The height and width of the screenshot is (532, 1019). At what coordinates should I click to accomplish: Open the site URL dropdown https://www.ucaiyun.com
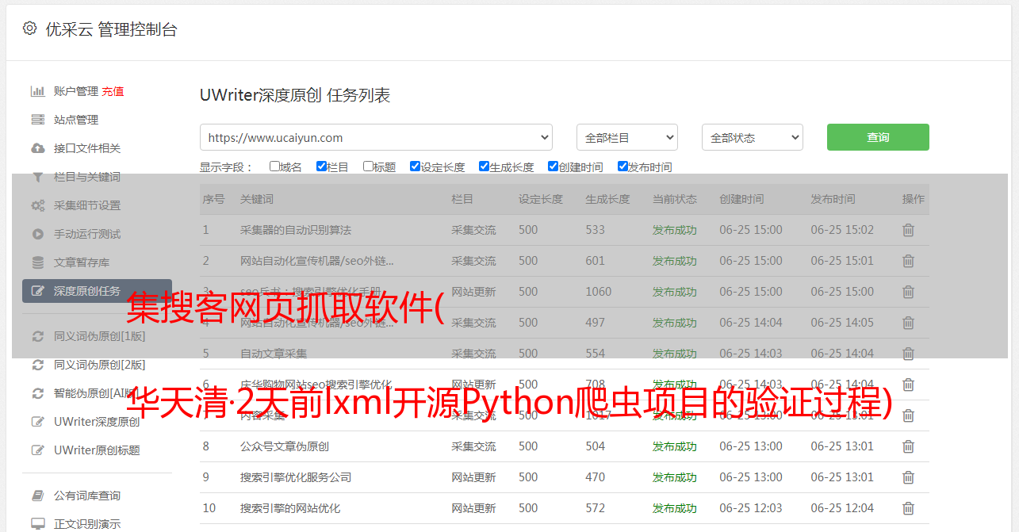(x=376, y=137)
